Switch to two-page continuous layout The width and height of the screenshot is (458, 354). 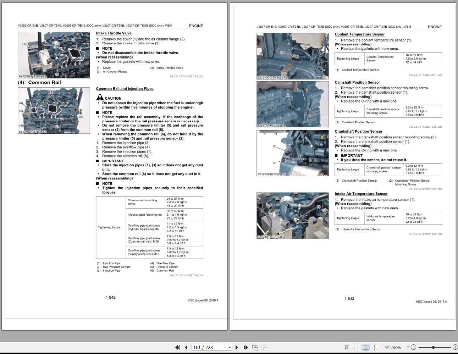coord(375,347)
